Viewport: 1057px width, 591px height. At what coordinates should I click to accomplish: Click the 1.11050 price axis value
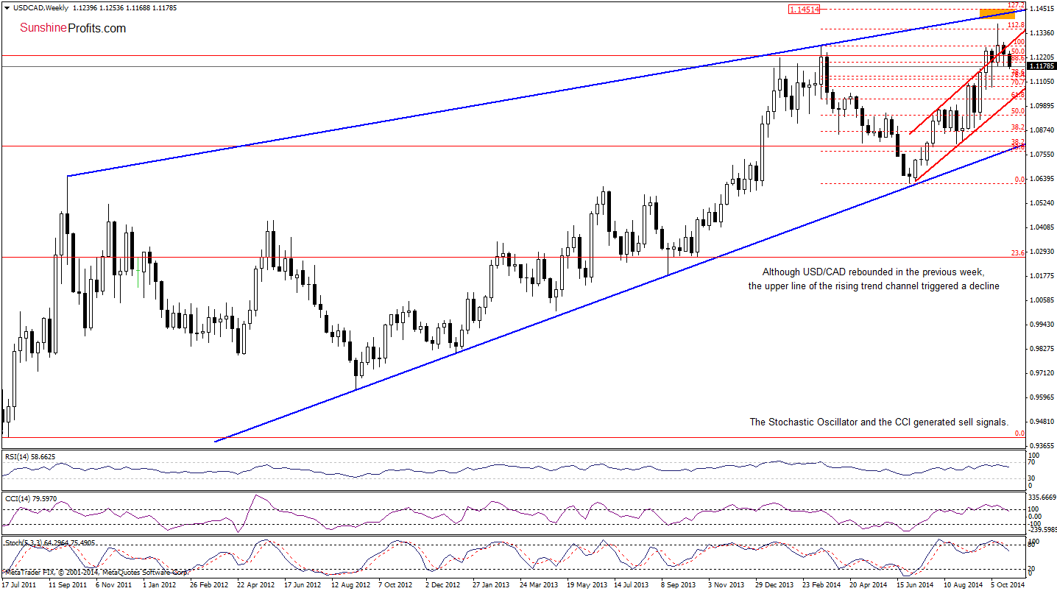[1043, 82]
